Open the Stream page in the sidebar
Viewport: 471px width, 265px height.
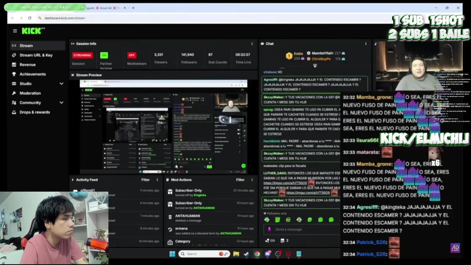pyautogui.click(x=38, y=46)
